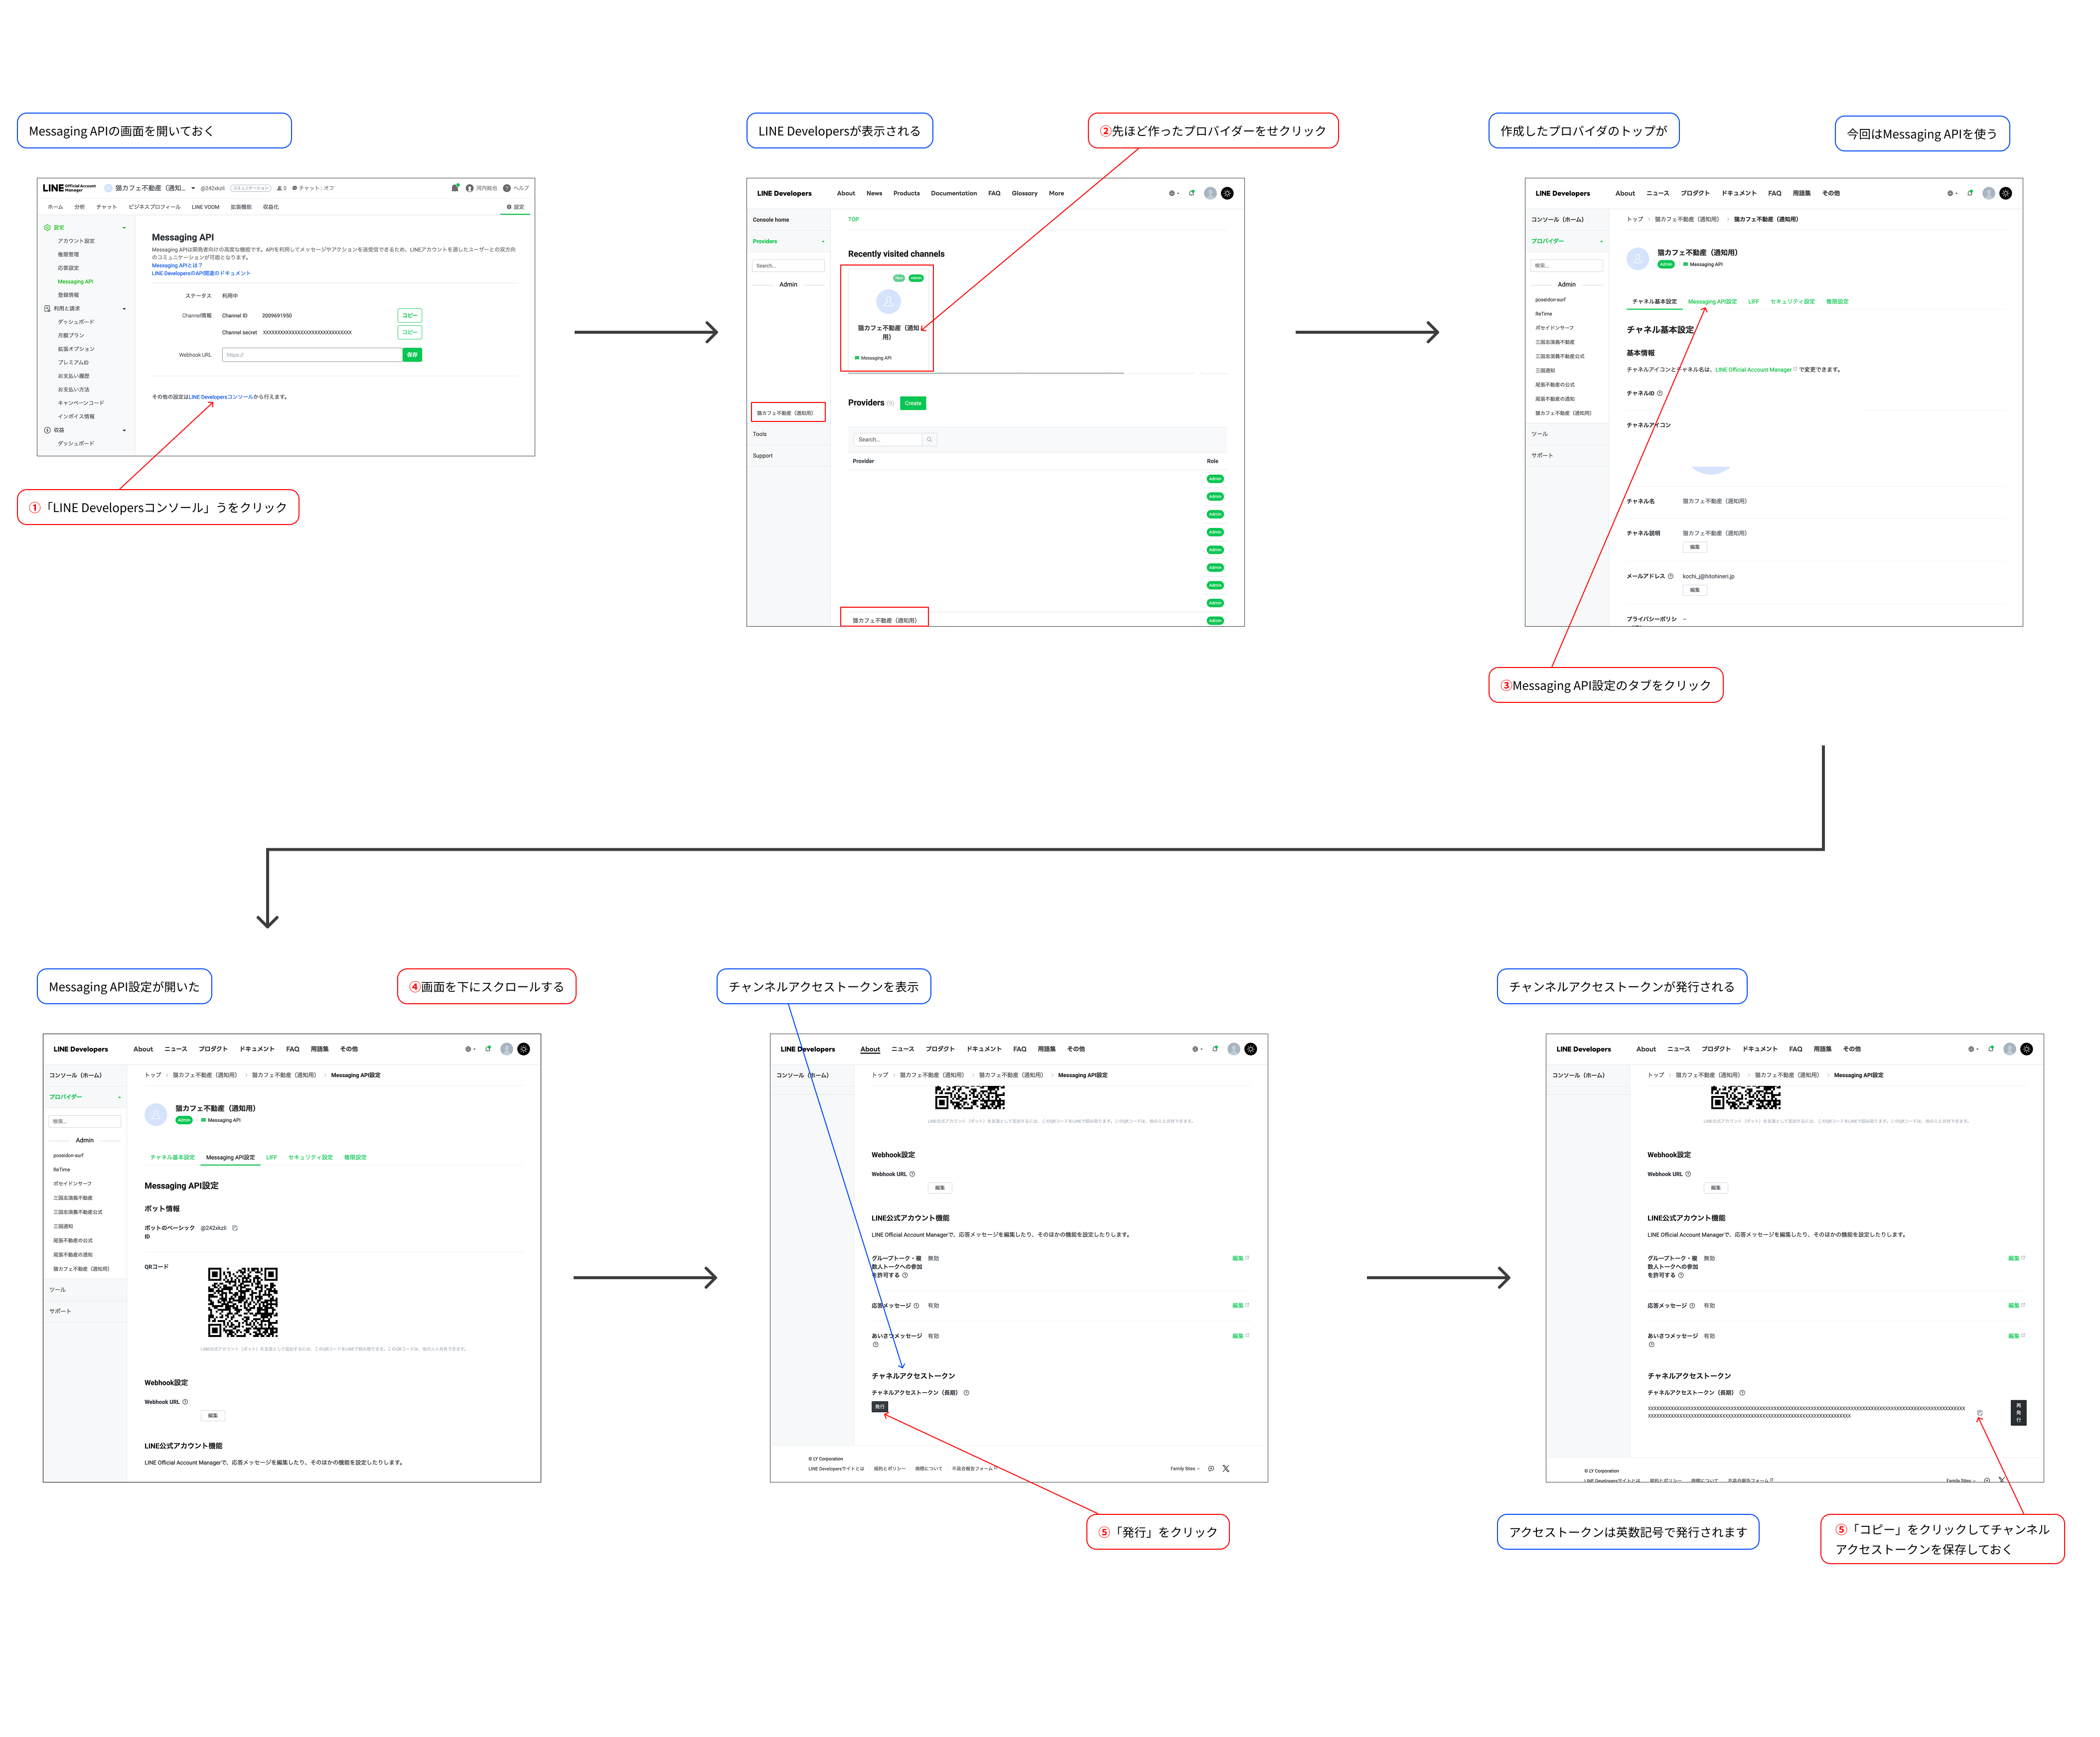
Task: Click the Search field in the Providers table
Action: pos(888,440)
